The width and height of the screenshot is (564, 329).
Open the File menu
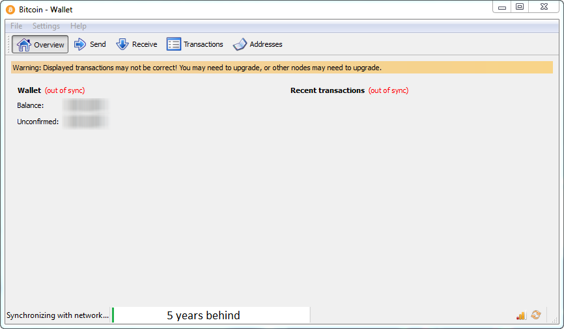16,26
